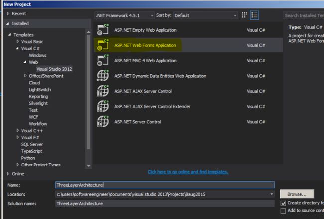324x219 pixels.
Task: Select the Python category
Action: coord(28,158)
